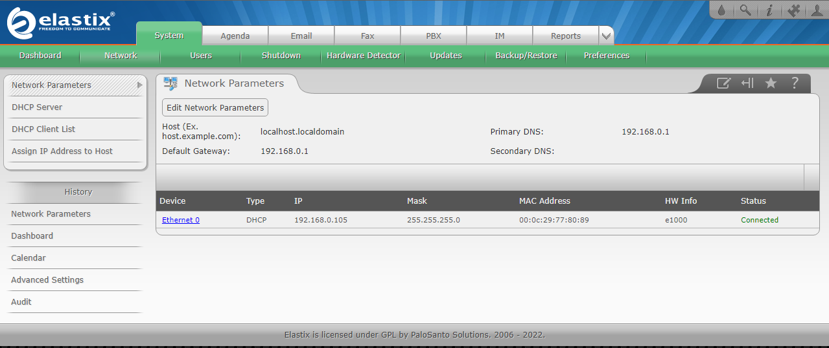Click the Status column header

point(753,201)
